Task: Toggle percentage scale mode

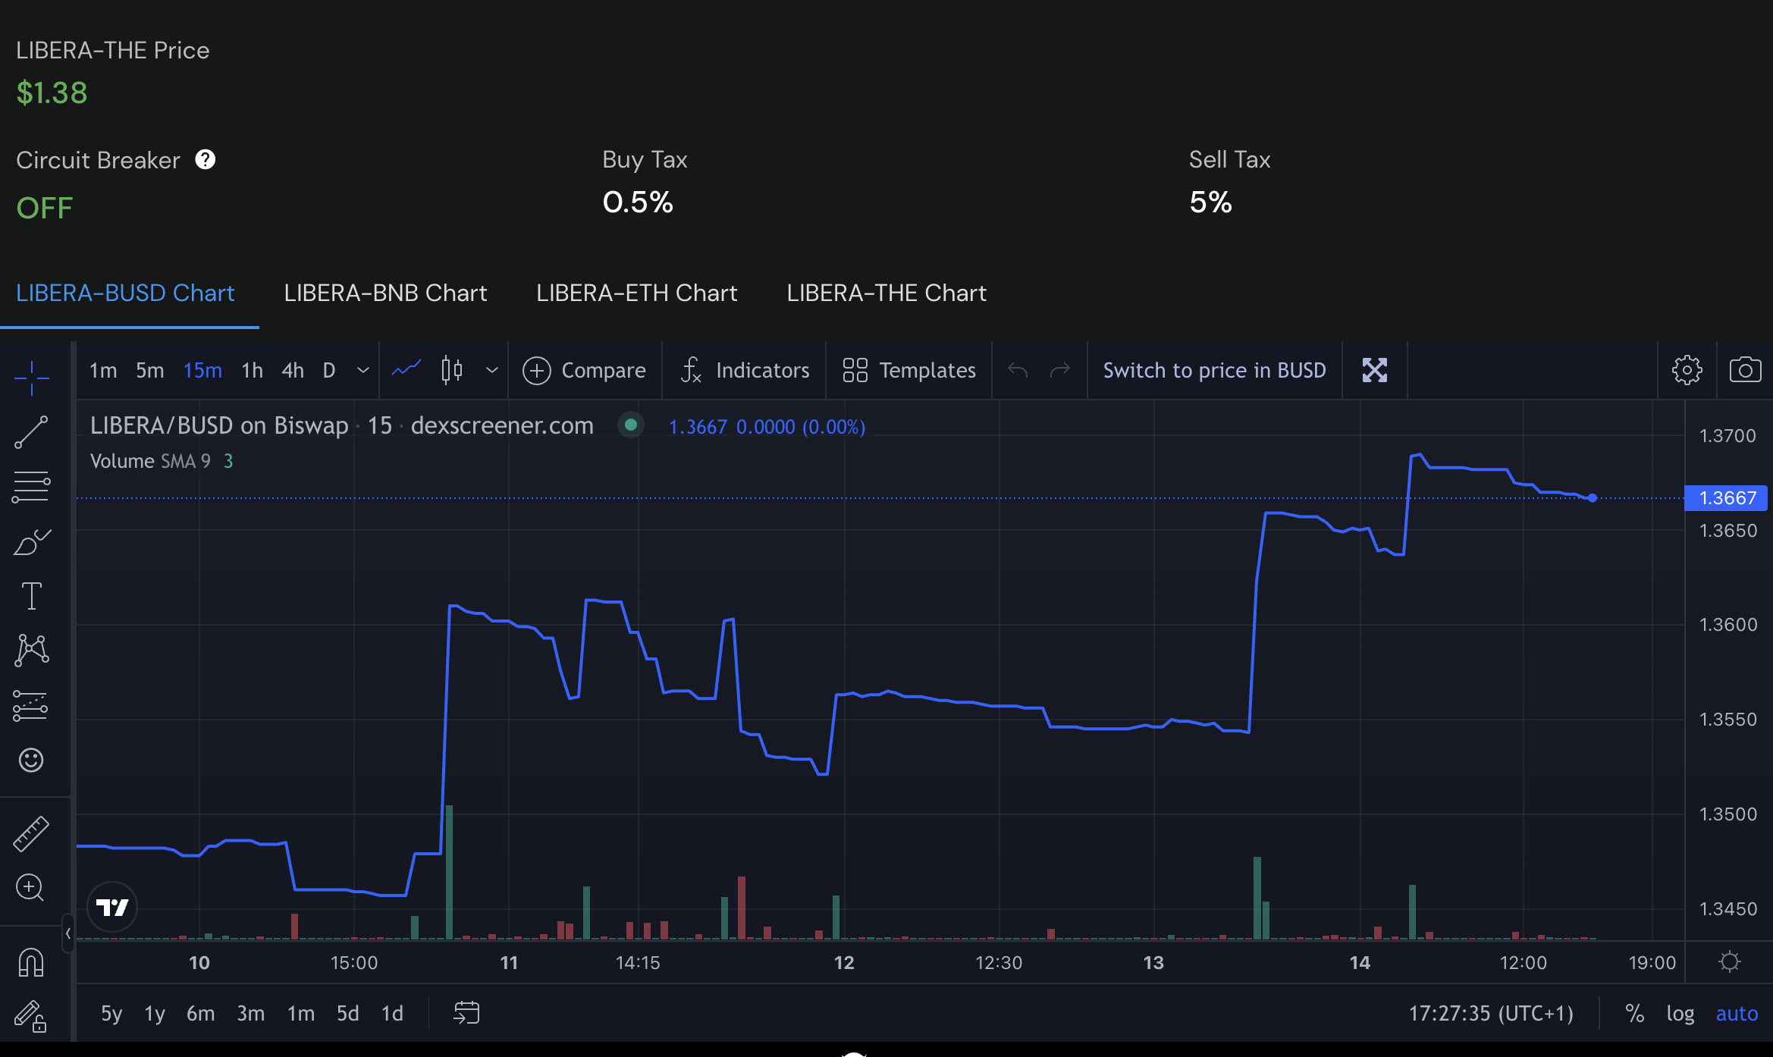Action: click(x=1634, y=1014)
